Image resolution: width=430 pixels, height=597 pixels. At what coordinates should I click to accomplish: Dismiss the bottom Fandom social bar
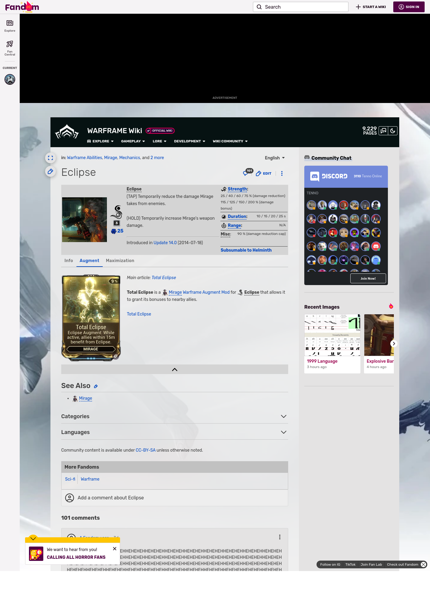pyautogui.click(x=423, y=564)
